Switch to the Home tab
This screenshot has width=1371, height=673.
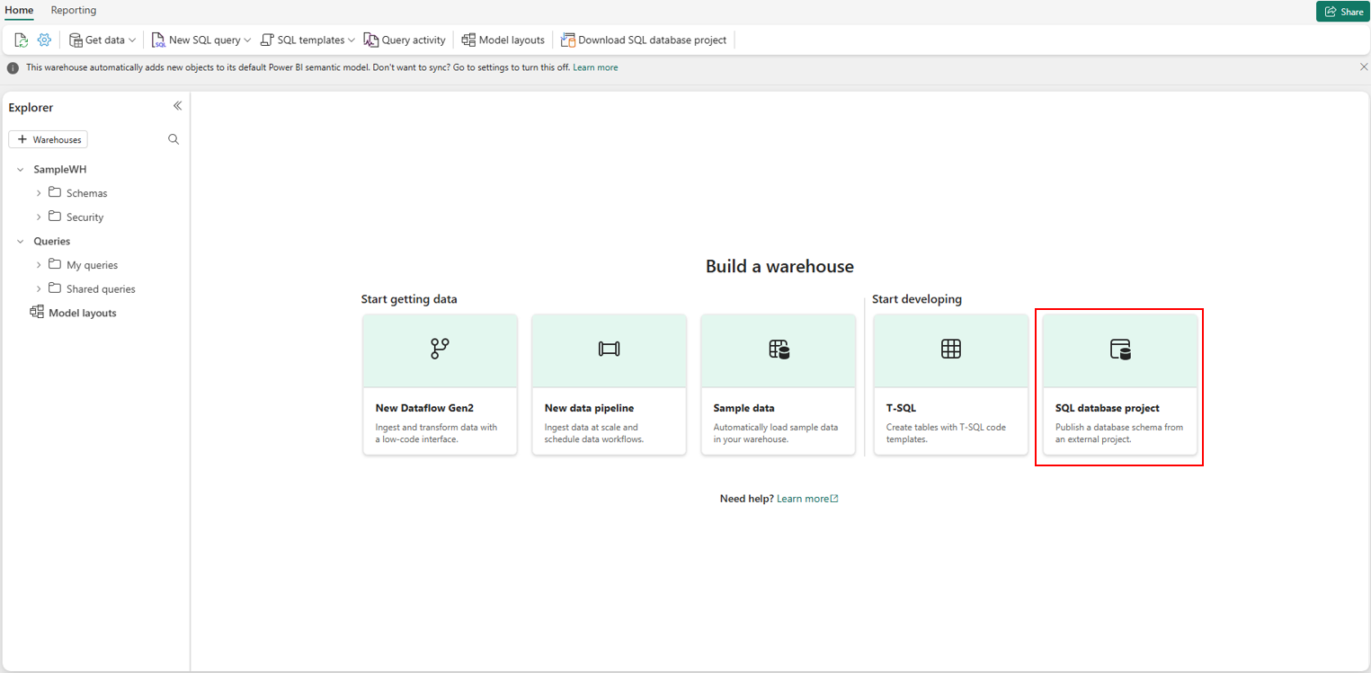click(20, 10)
